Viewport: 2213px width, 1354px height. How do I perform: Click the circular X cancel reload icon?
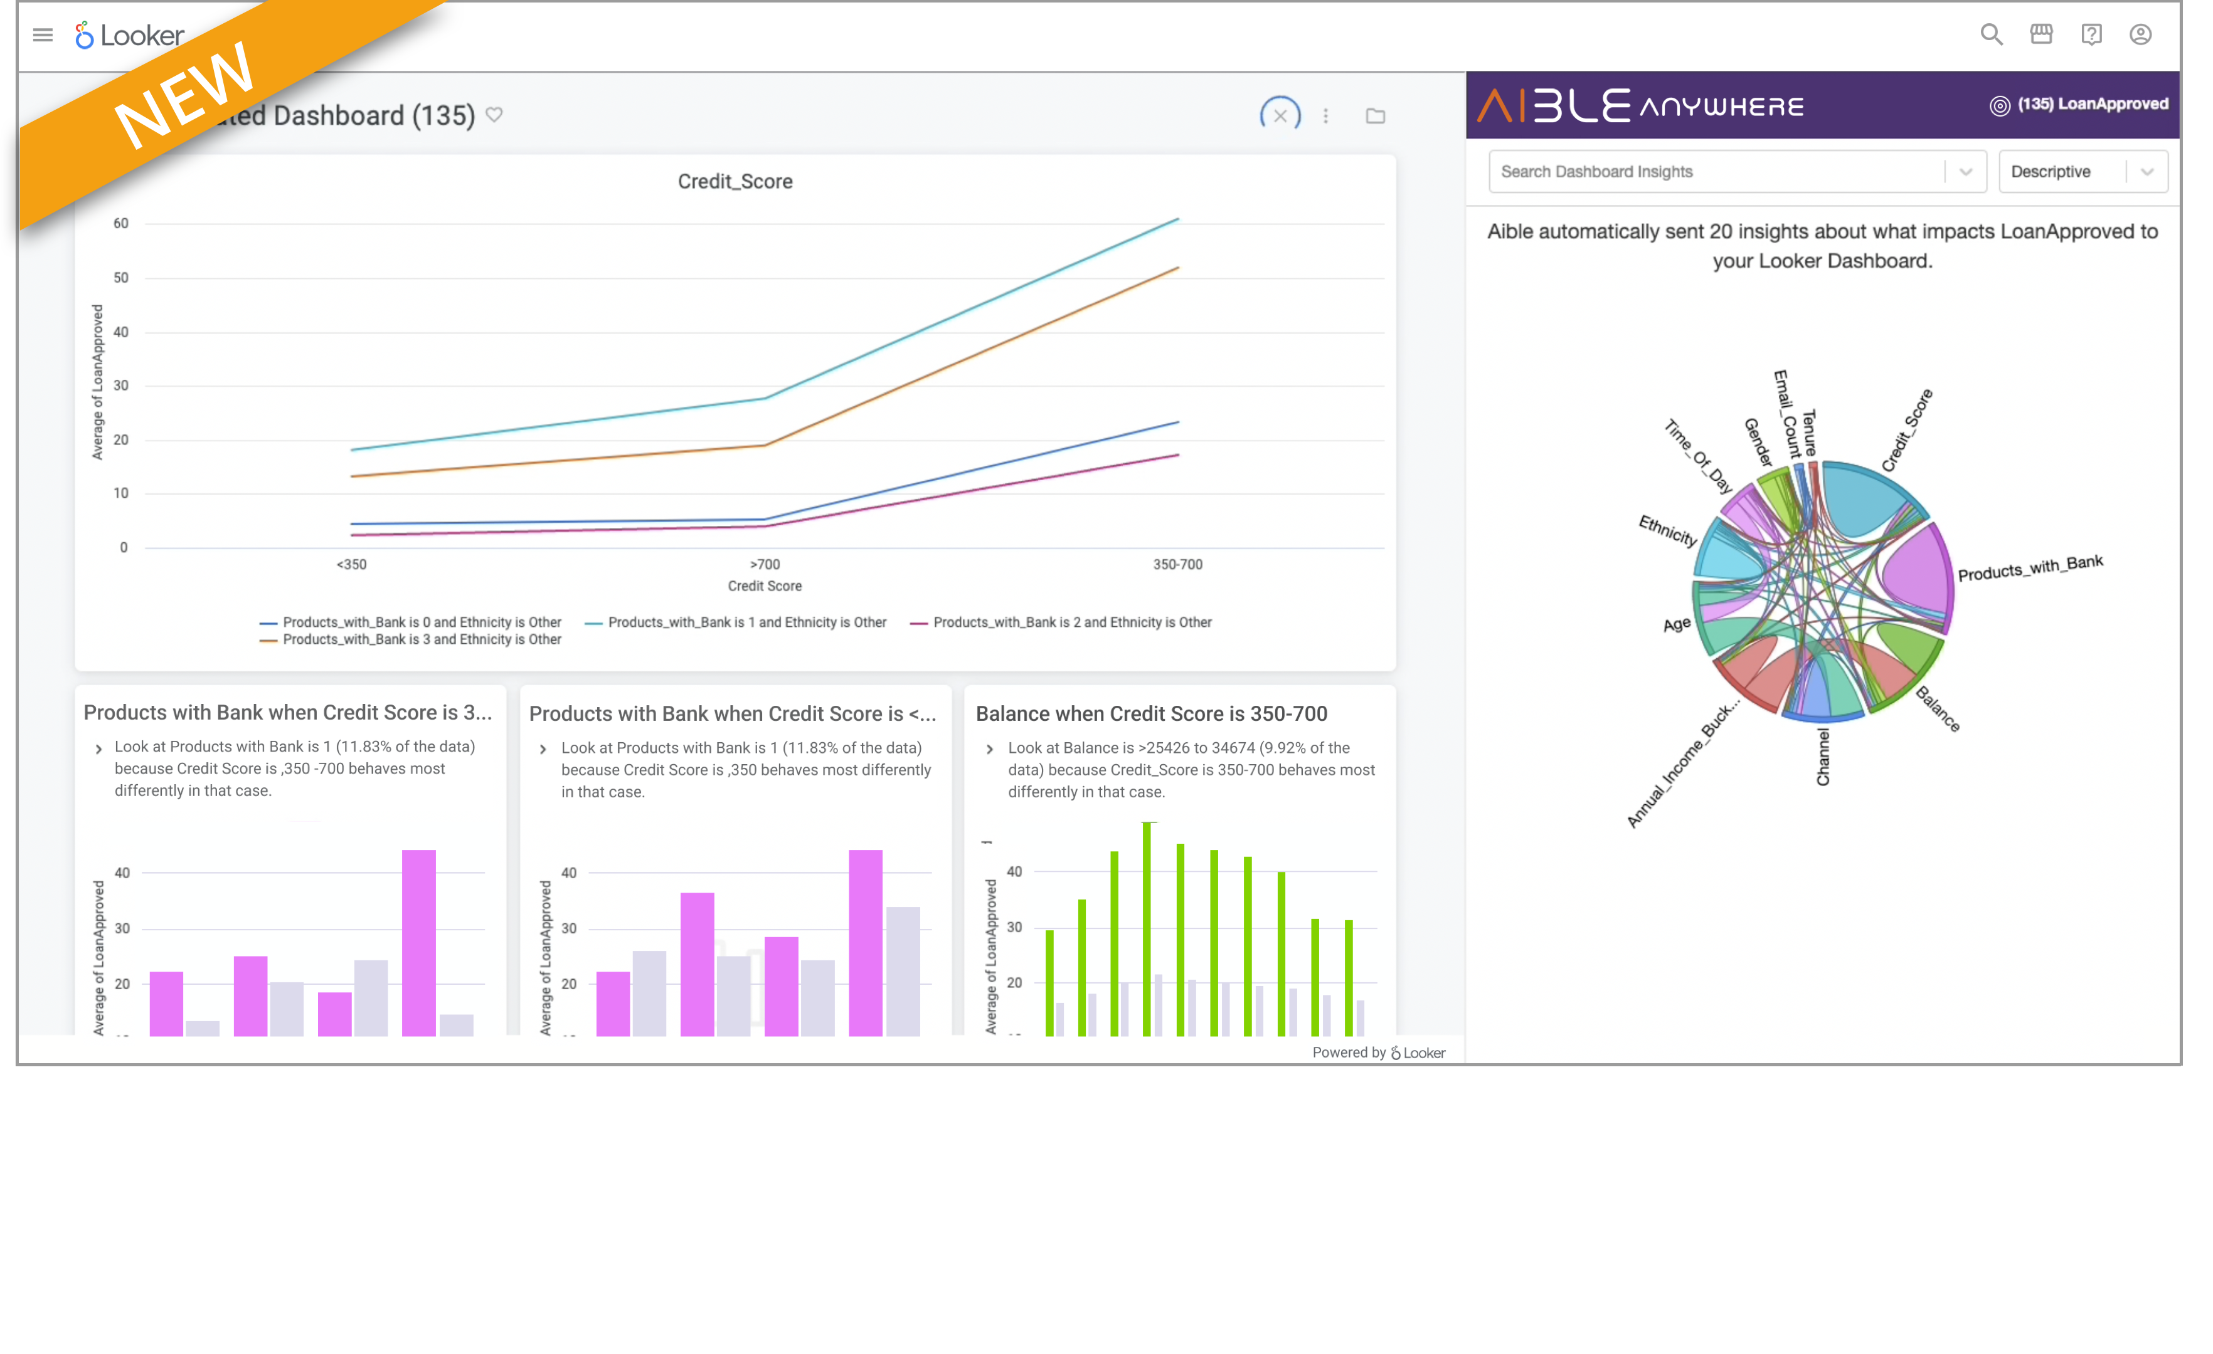point(1280,116)
